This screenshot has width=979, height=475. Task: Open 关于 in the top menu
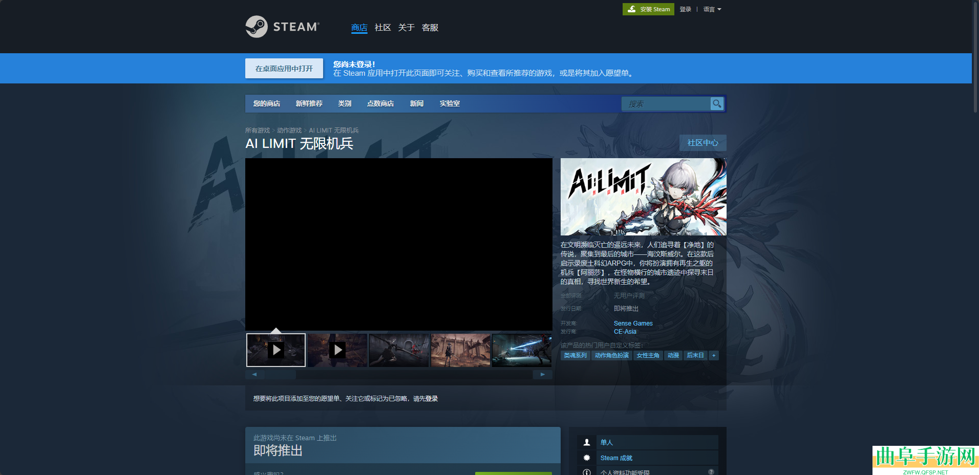coord(407,28)
